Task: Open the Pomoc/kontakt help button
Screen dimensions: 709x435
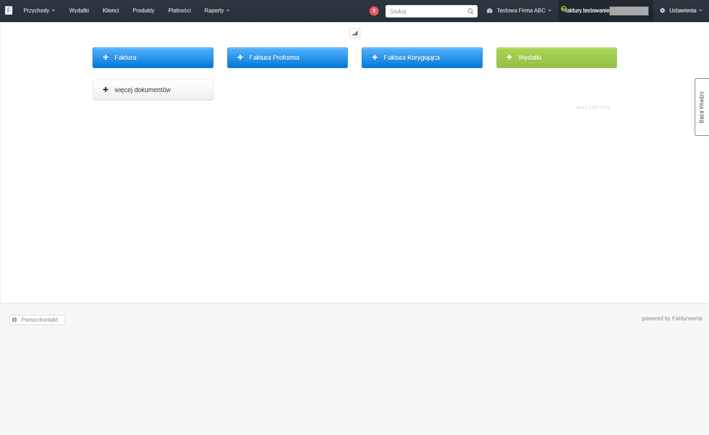Action: click(37, 320)
